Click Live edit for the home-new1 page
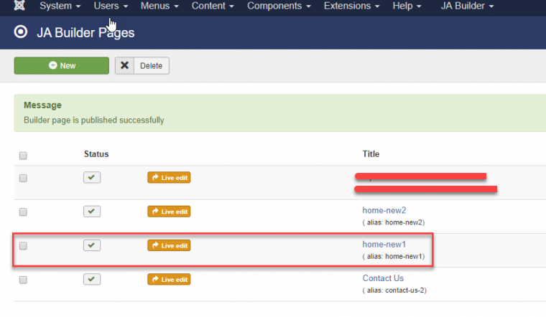 click(x=169, y=245)
